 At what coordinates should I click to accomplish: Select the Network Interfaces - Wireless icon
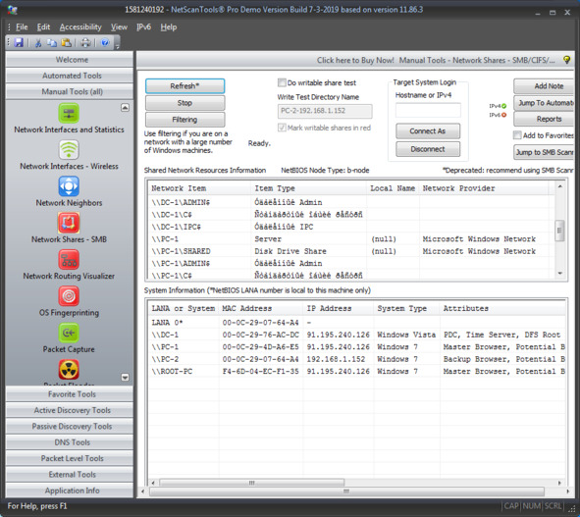click(x=69, y=149)
